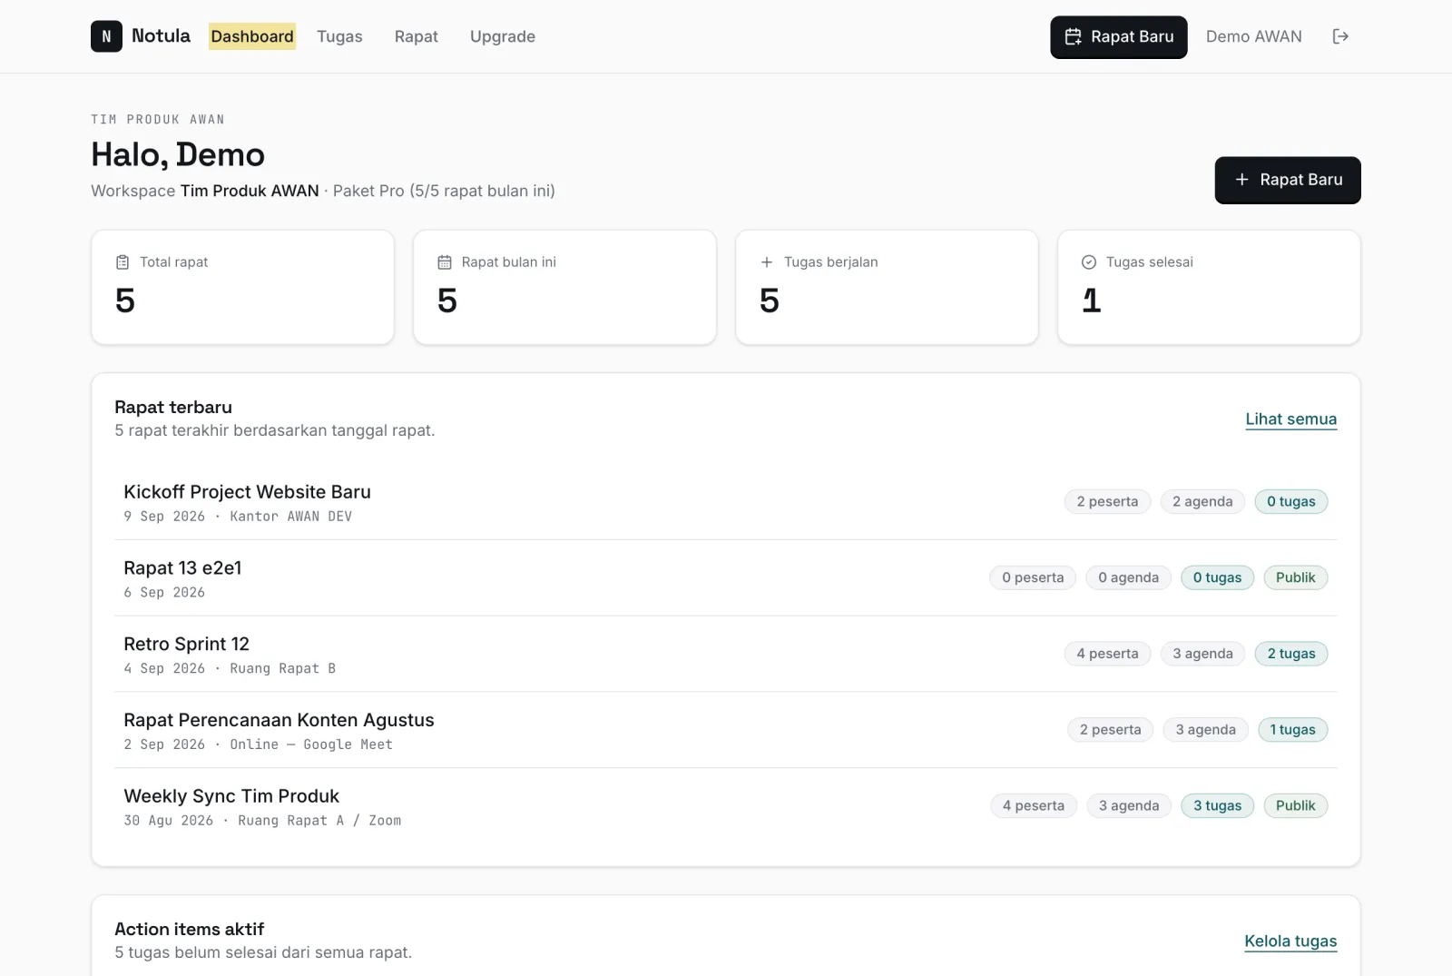Click 2 tugas badge on Retro Sprint 12

[1290, 654]
